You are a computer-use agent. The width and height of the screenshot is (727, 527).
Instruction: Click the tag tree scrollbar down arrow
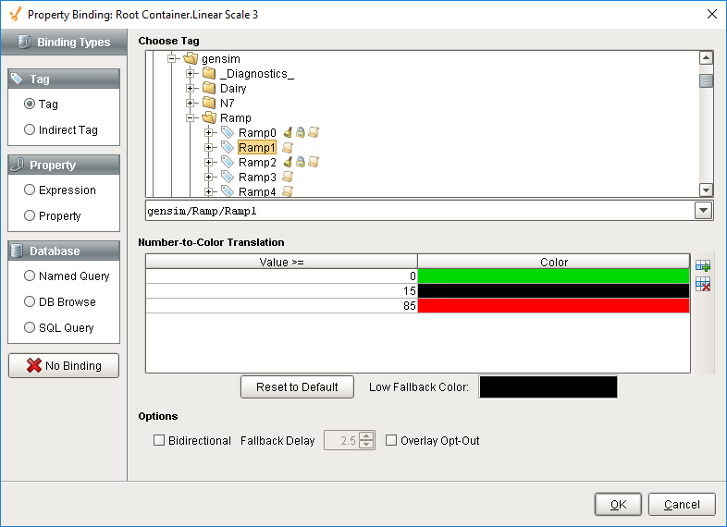pyautogui.click(x=706, y=190)
